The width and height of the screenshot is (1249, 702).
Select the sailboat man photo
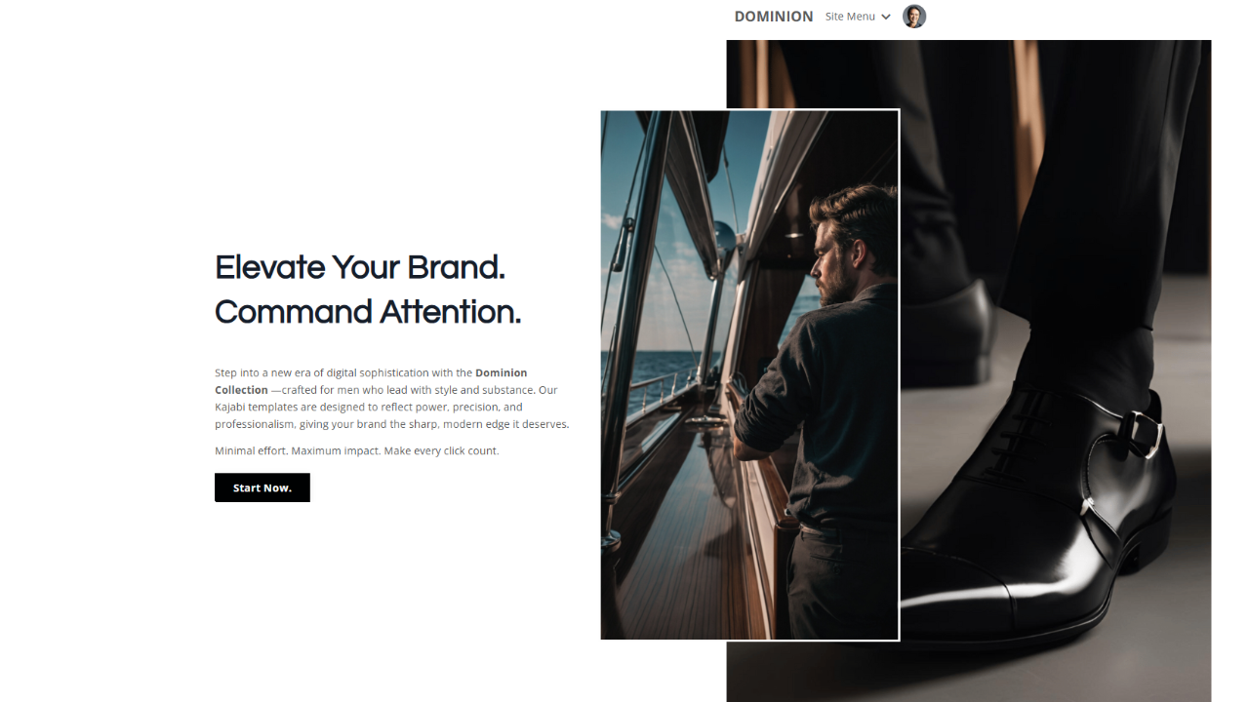749,374
